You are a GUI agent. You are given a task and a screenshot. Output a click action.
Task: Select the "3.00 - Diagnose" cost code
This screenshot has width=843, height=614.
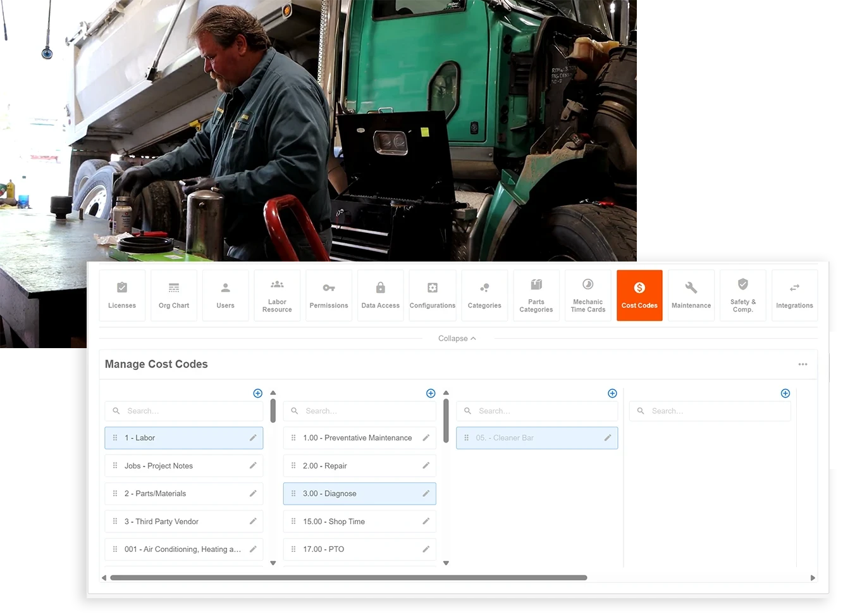[x=359, y=494]
